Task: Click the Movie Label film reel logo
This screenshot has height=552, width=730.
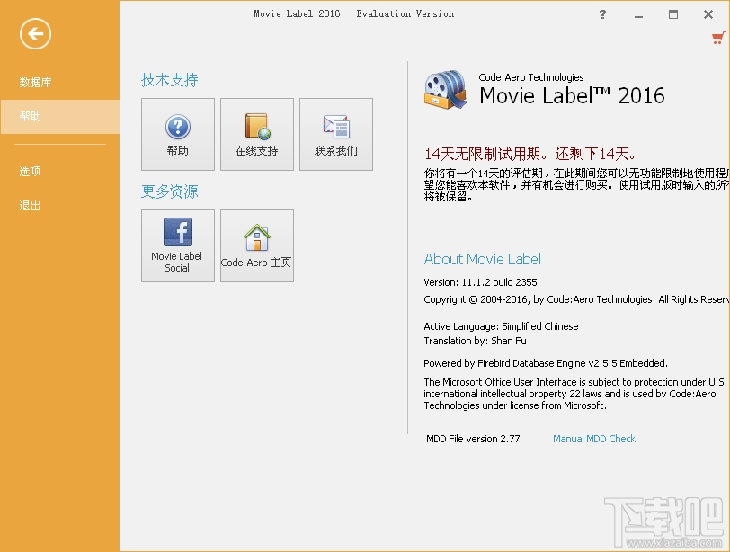Action: [443, 89]
